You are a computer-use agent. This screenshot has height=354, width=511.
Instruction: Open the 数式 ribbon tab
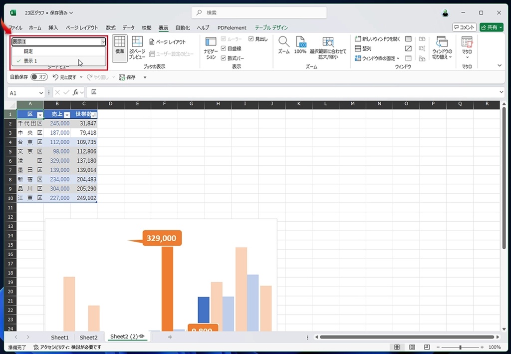click(111, 27)
